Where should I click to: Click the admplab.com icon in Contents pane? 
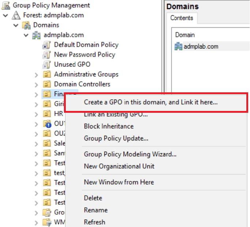click(178, 46)
